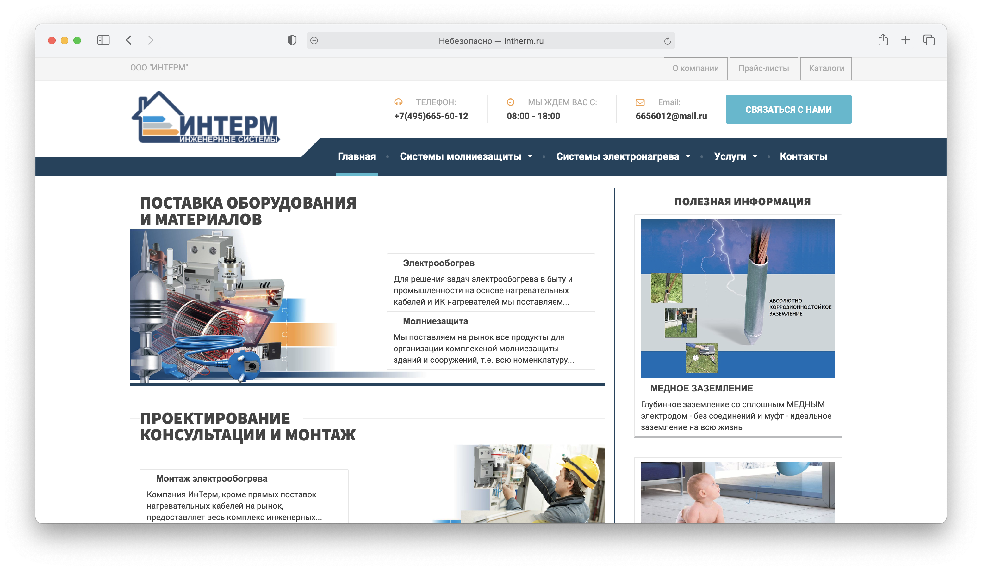Open the Прайс-листы tab
Image resolution: width=982 pixels, height=570 pixels.
pyautogui.click(x=764, y=69)
